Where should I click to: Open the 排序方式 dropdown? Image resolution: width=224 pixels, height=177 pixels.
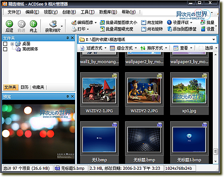click(x=154, y=48)
